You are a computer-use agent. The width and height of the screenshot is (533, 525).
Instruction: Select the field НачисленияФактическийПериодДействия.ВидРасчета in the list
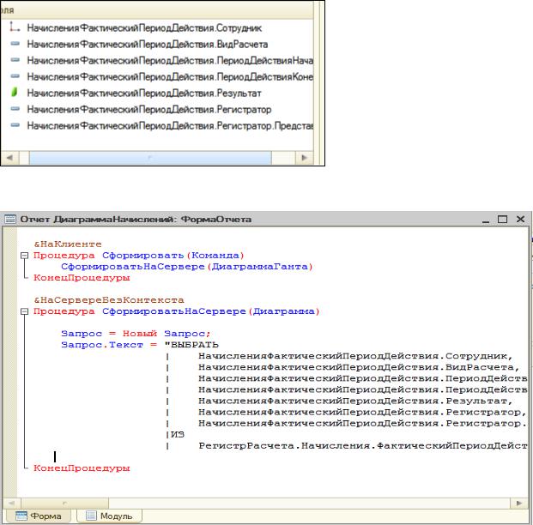(148, 44)
